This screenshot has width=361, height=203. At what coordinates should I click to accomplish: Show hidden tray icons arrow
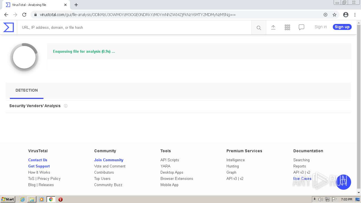[314, 199]
